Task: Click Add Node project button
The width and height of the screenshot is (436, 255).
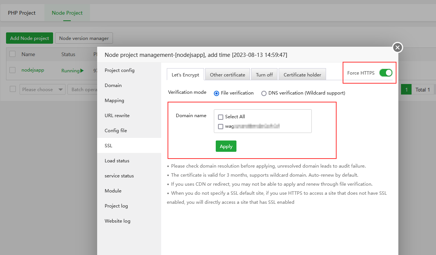Action: pyautogui.click(x=29, y=38)
